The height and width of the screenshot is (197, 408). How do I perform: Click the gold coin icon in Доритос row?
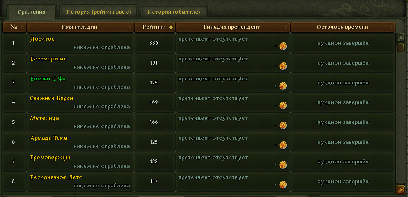[283, 47]
